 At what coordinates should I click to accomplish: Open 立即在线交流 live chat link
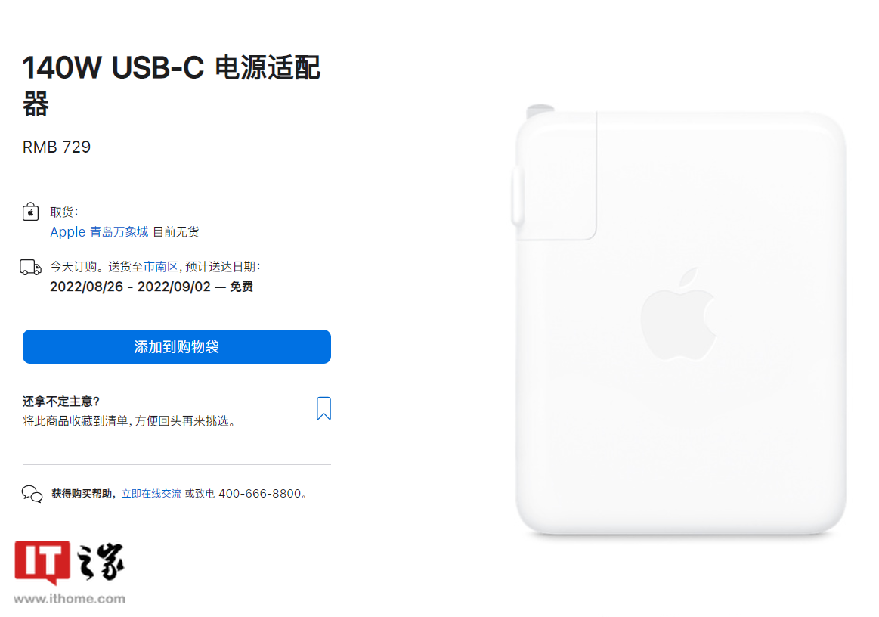point(151,494)
